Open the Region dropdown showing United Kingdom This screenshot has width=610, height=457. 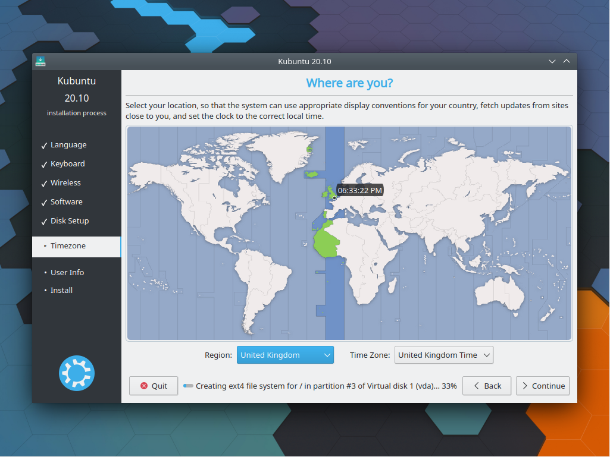click(285, 355)
